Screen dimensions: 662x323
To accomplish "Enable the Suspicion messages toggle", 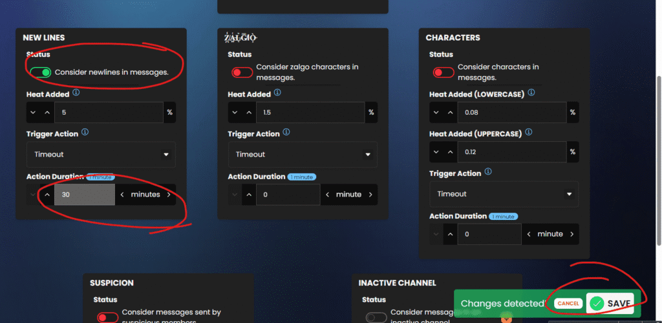I will pyautogui.click(x=107, y=317).
